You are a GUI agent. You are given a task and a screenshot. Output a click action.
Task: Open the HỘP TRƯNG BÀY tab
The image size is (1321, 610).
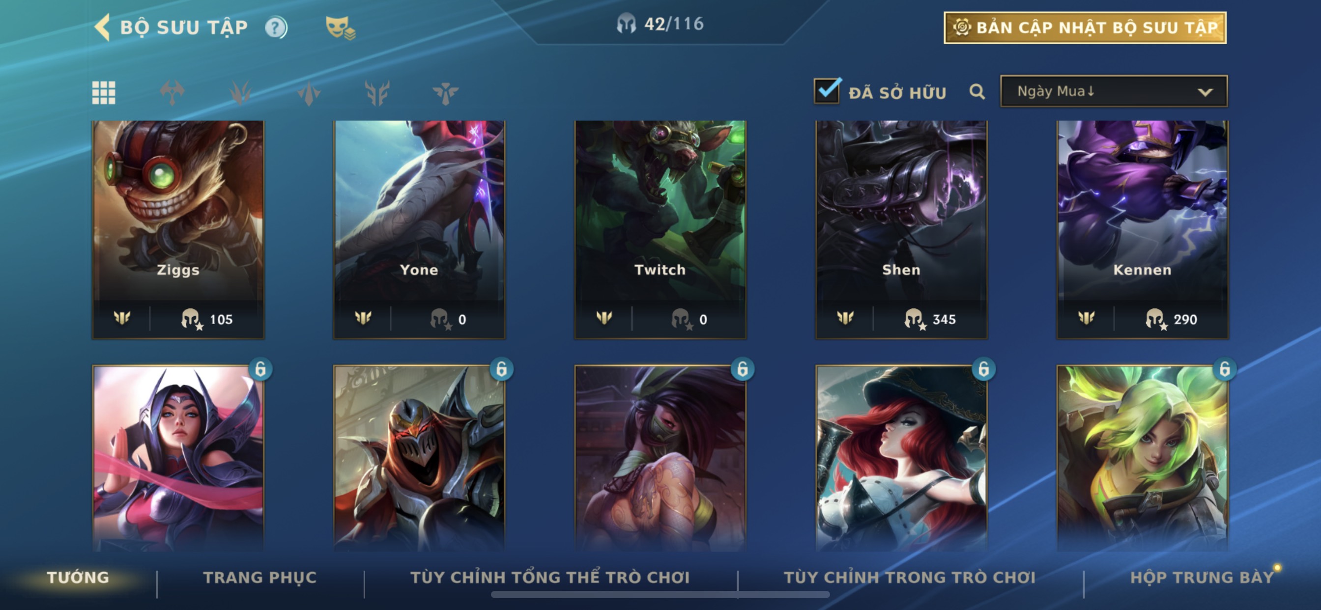tap(1202, 577)
